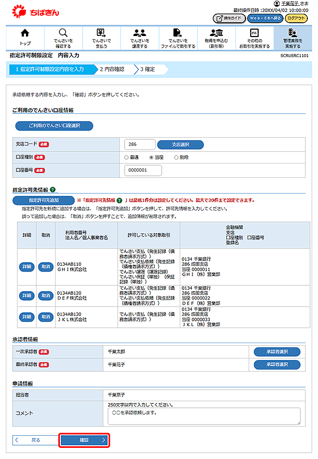The height and width of the screenshot is (459, 318).
Task: Click 千葉京子 in 担当者 row
Action: pyautogui.click(x=117, y=395)
